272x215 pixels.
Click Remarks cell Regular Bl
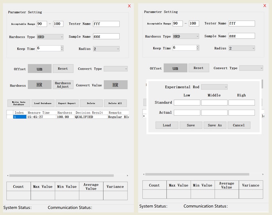[x=118, y=117]
